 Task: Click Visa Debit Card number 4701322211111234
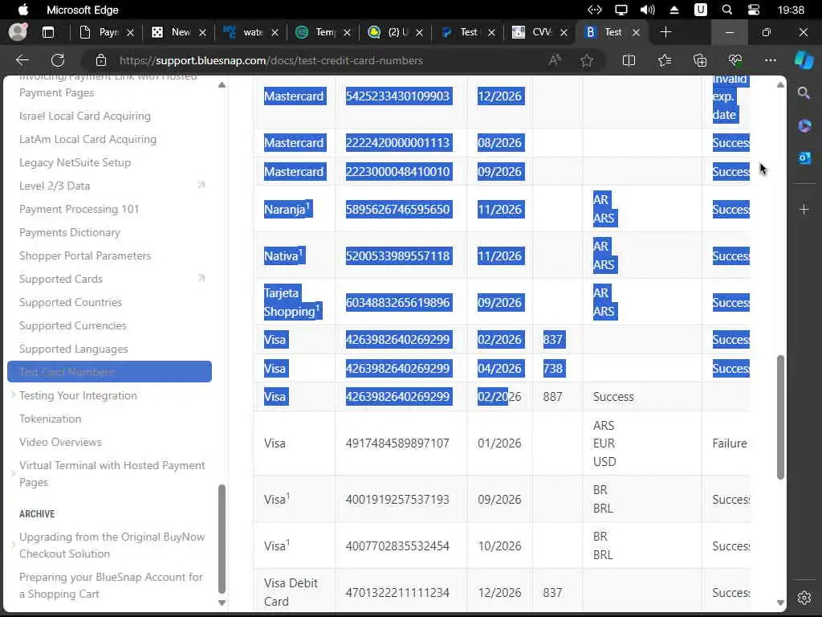coord(397,593)
